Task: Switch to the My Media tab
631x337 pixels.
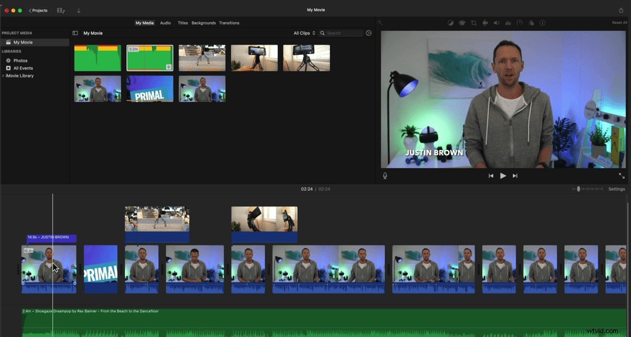Action: tap(144, 23)
